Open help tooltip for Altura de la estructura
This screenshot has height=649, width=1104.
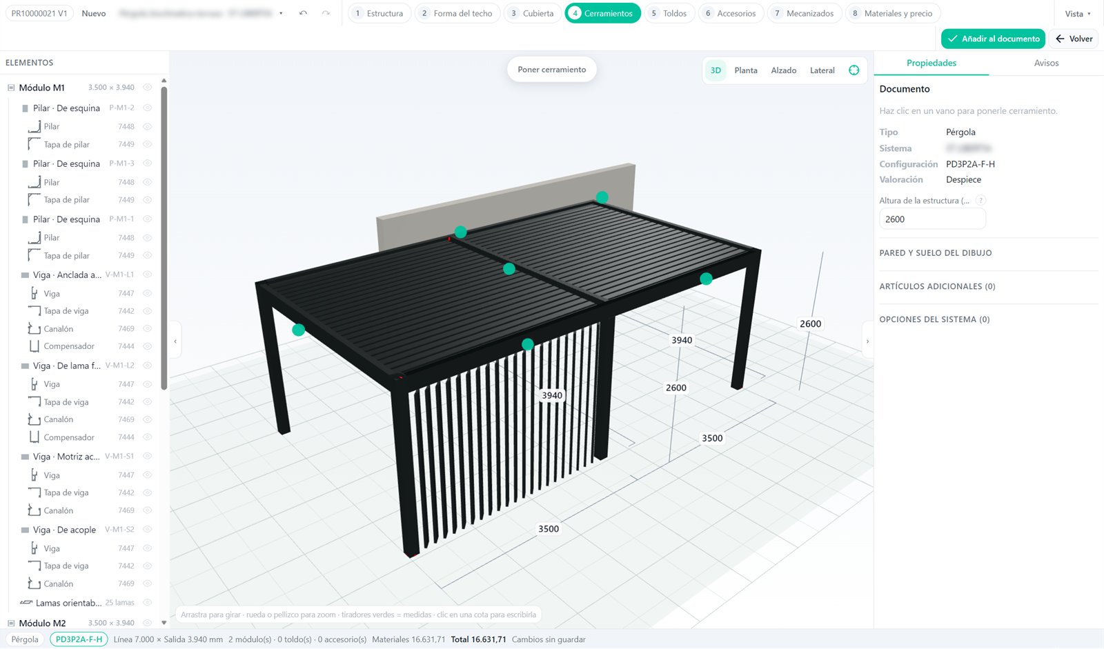980,201
